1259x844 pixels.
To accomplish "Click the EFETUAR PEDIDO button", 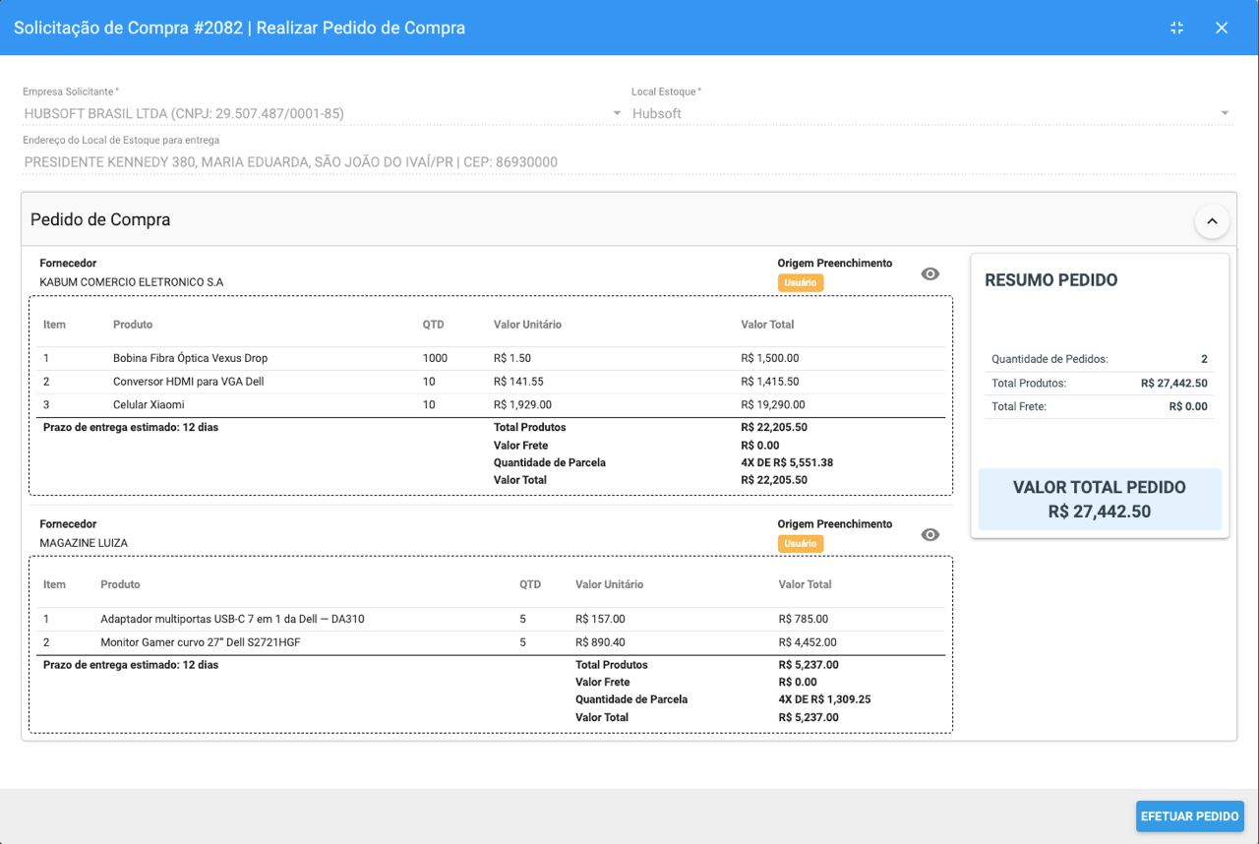I will coord(1189,816).
